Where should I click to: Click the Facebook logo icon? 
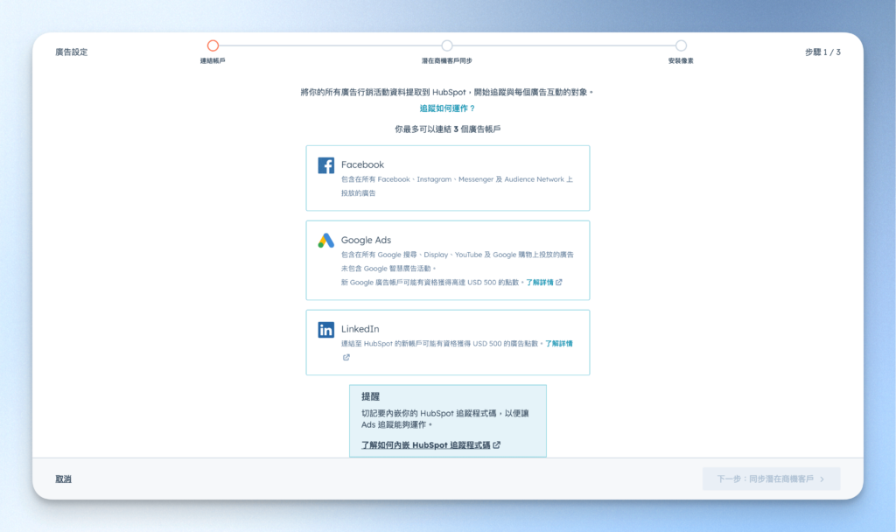pos(325,165)
